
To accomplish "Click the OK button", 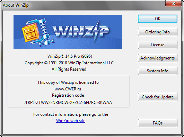I will (x=158, y=19).
